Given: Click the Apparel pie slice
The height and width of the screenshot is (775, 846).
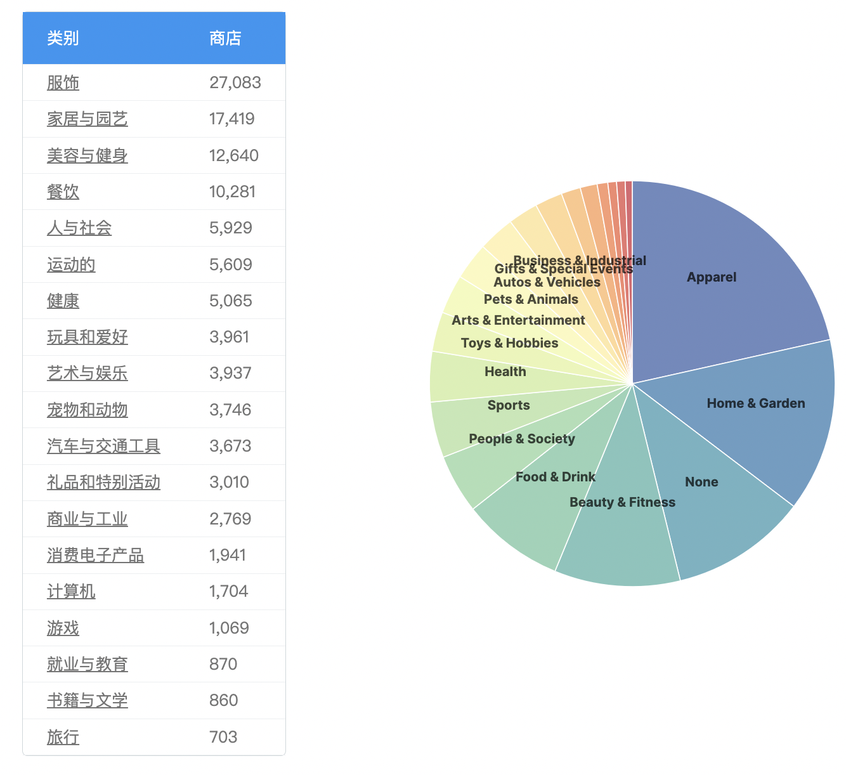Looking at the screenshot, I should [x=712, y=277].
